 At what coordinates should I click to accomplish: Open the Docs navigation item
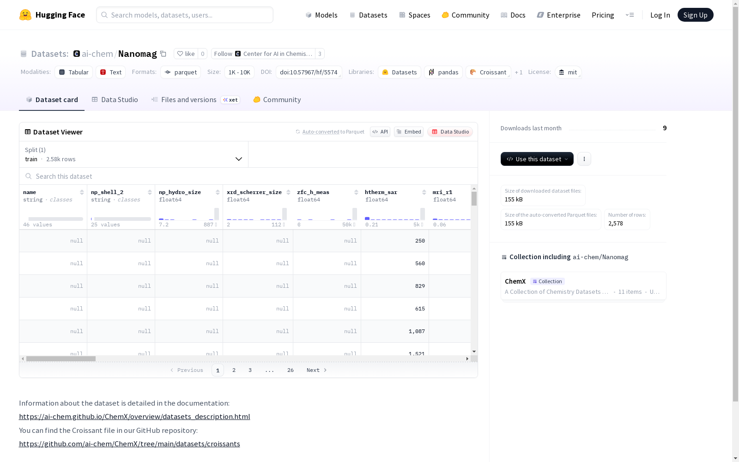point(513,15)
